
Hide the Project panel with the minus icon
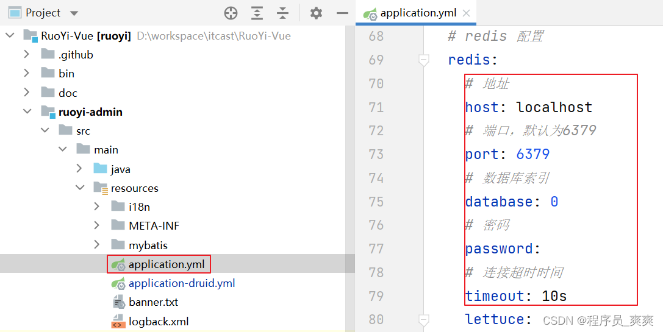pos(342,13)
